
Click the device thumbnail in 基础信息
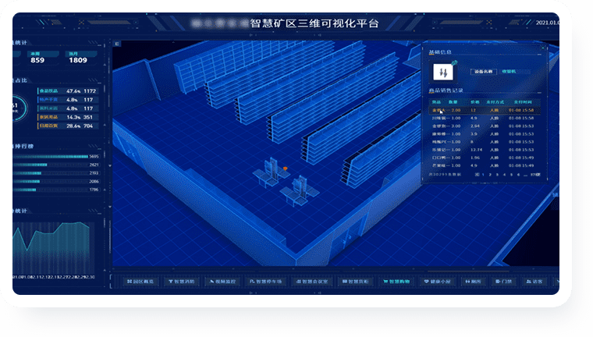[x=443, y=72]
